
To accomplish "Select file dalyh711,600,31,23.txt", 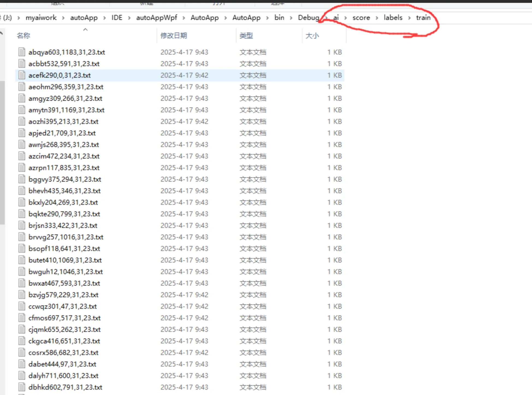I will click(x=63, y=376).
